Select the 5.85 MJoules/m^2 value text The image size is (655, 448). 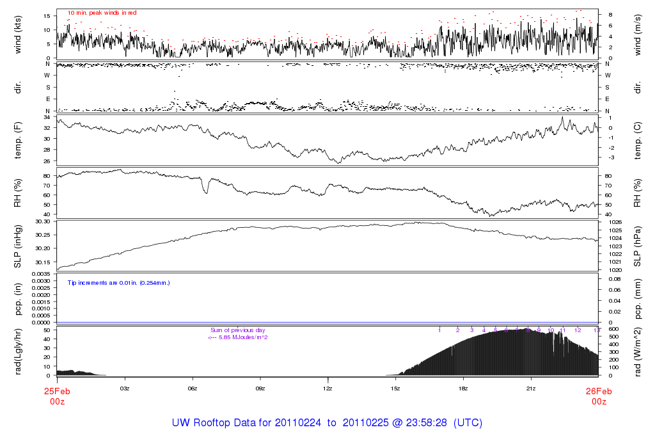coord(237,337)
